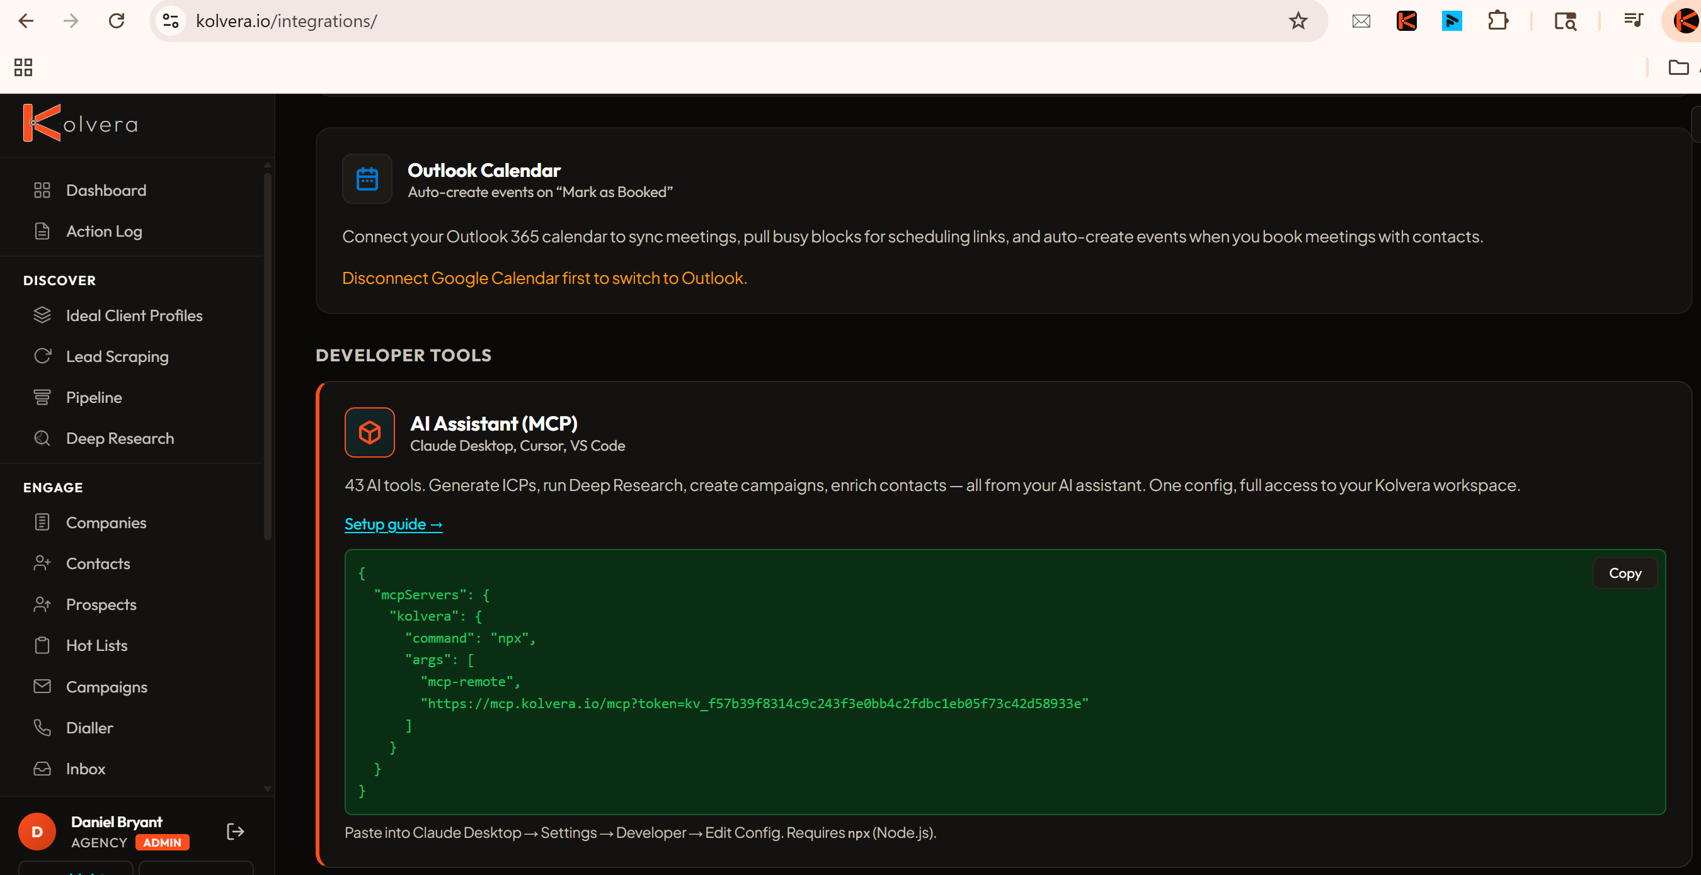
Task: Click the address bar URL kolvera.io/integrations/
Action: tap(287, 21)
